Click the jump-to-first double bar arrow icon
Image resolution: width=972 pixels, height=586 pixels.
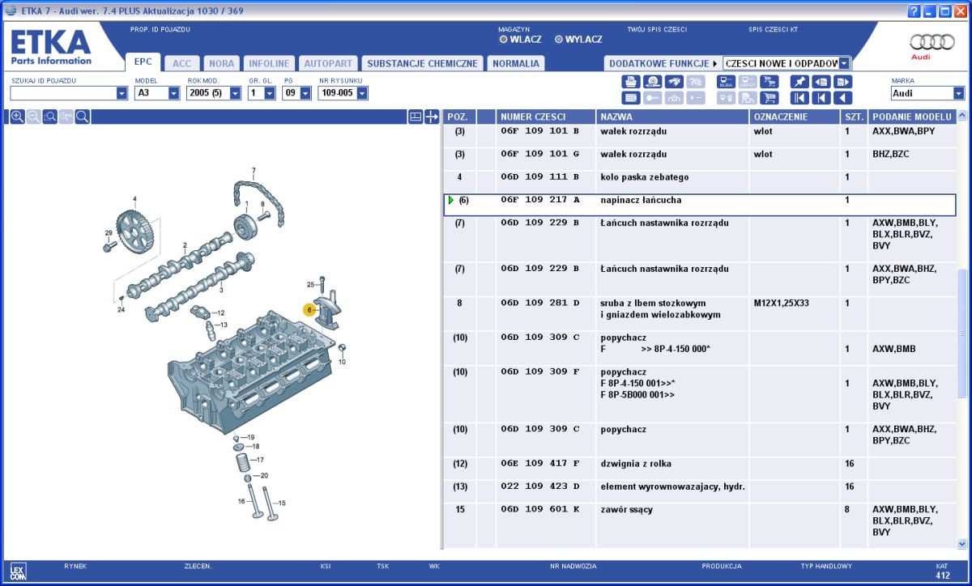pos(799,98)
